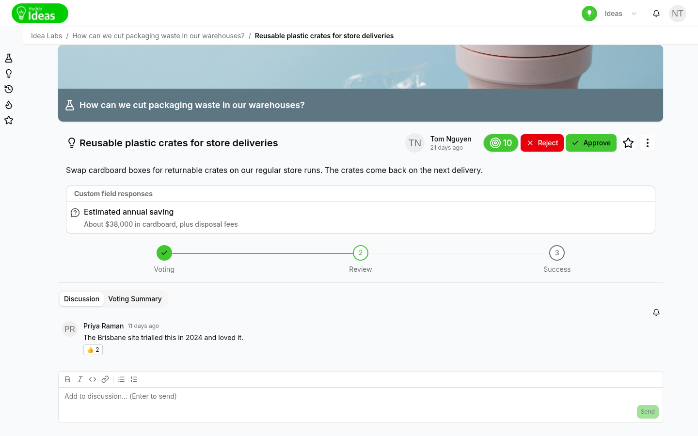Toggle bold formatting in the editor
The height and width of the screenshot is (436, 698).
click(67, 379)
